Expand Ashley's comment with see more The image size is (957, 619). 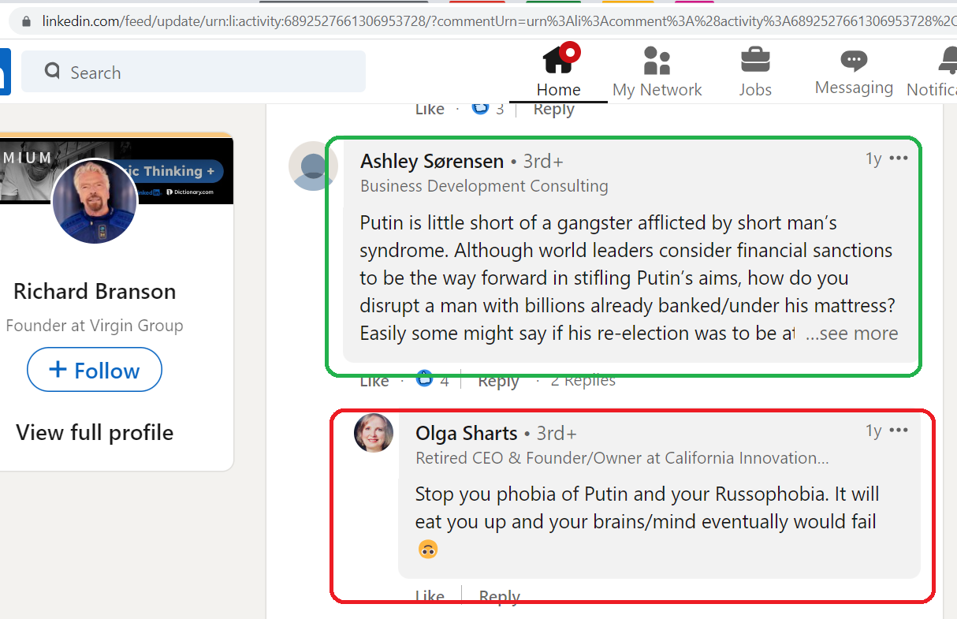851,334
